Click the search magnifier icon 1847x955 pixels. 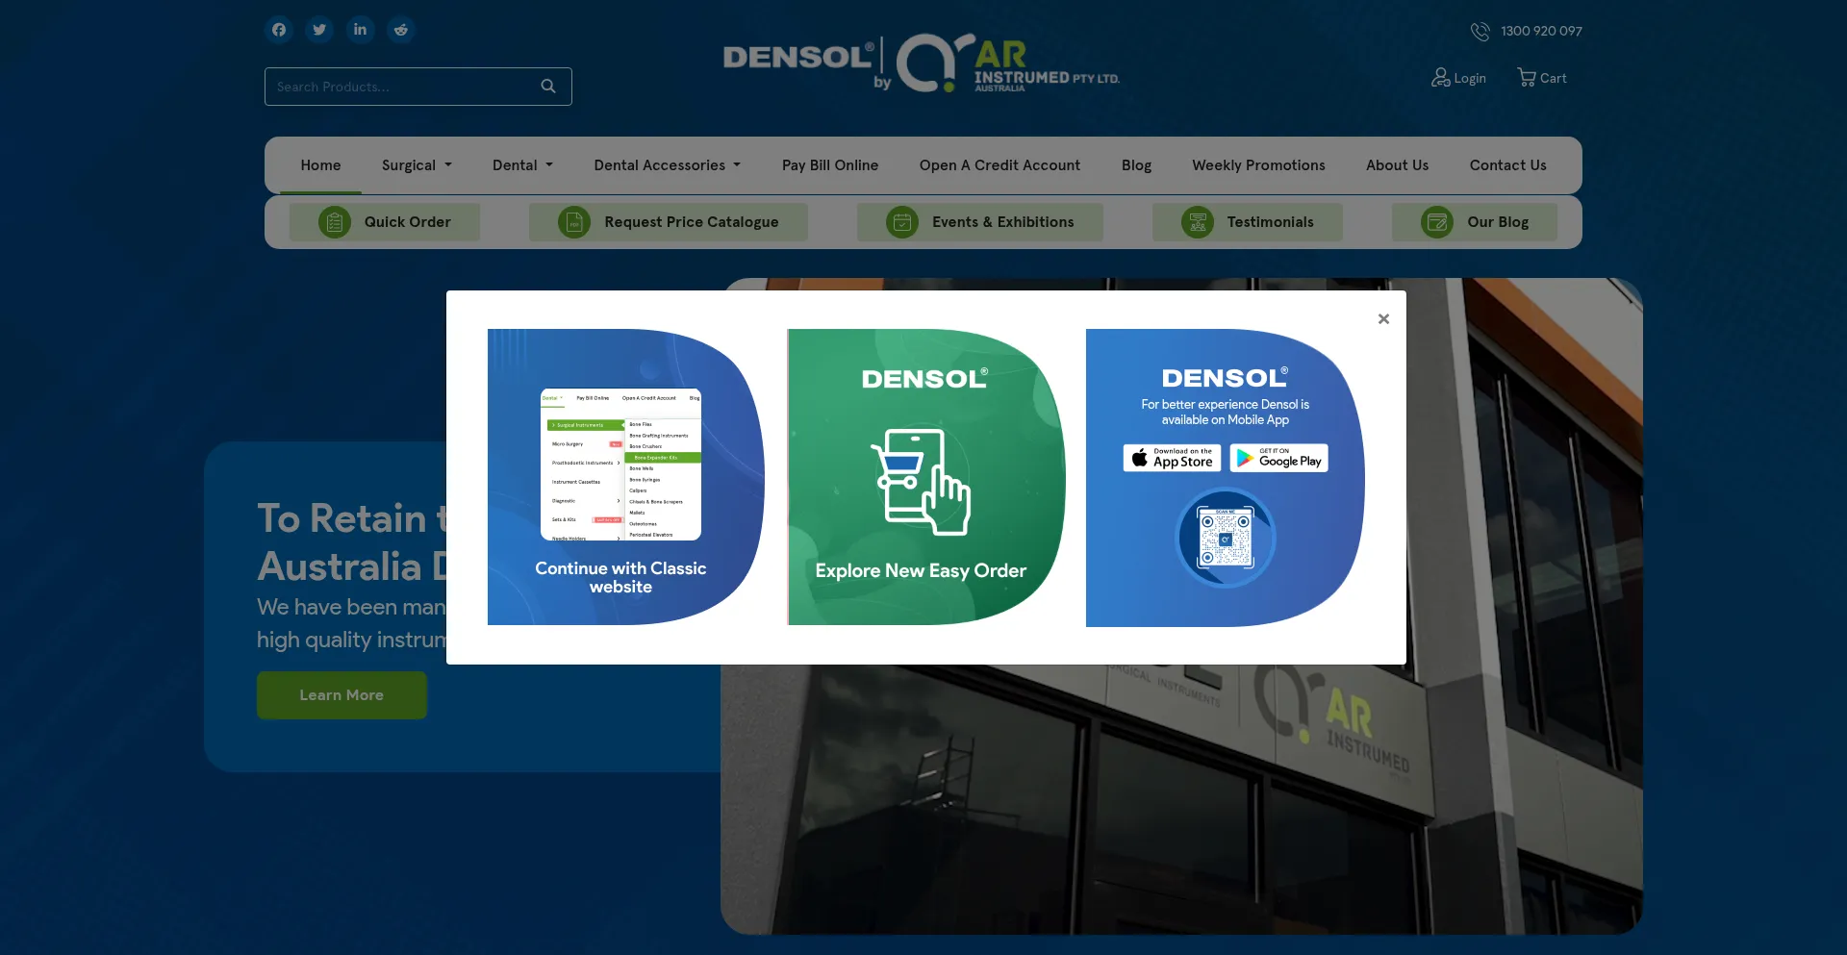tap(548, 87)
